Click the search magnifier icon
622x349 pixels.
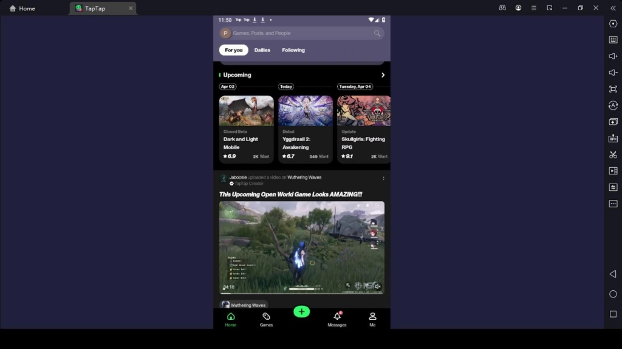point(377,33)
